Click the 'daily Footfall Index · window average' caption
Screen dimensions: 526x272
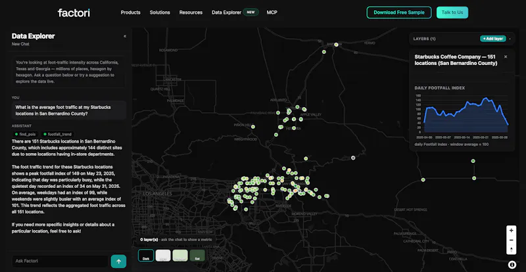(452, 145)
